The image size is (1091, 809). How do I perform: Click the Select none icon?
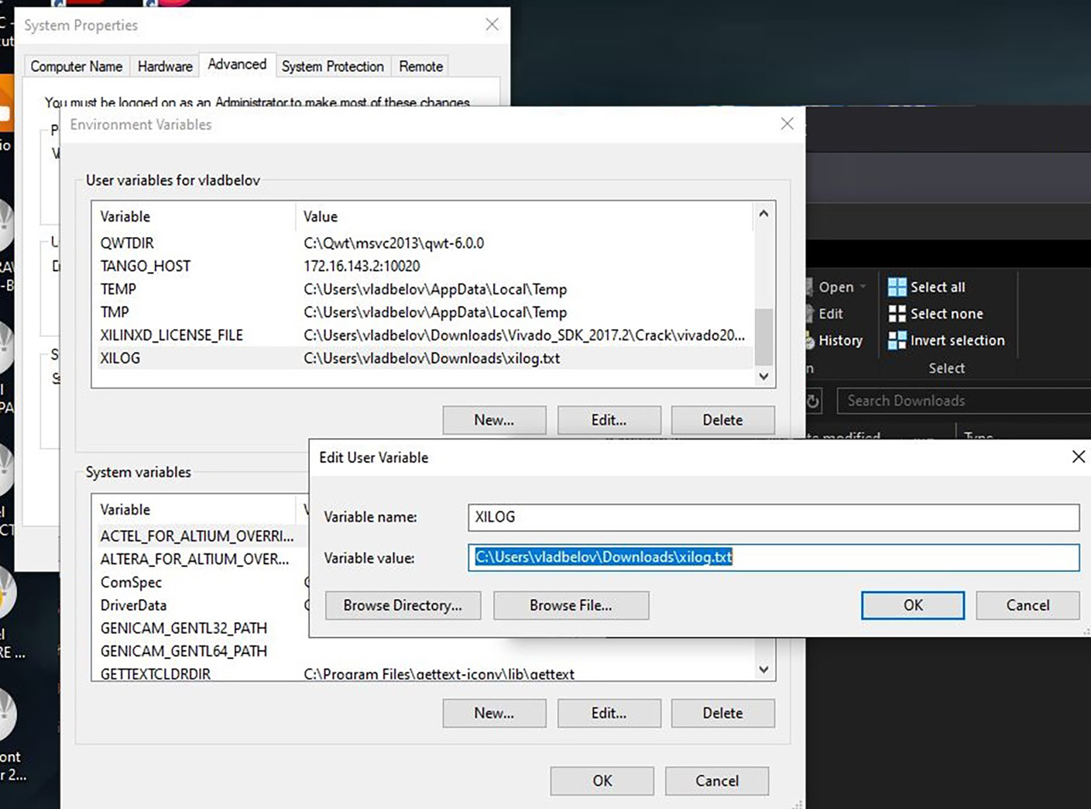tap(897, 314)
